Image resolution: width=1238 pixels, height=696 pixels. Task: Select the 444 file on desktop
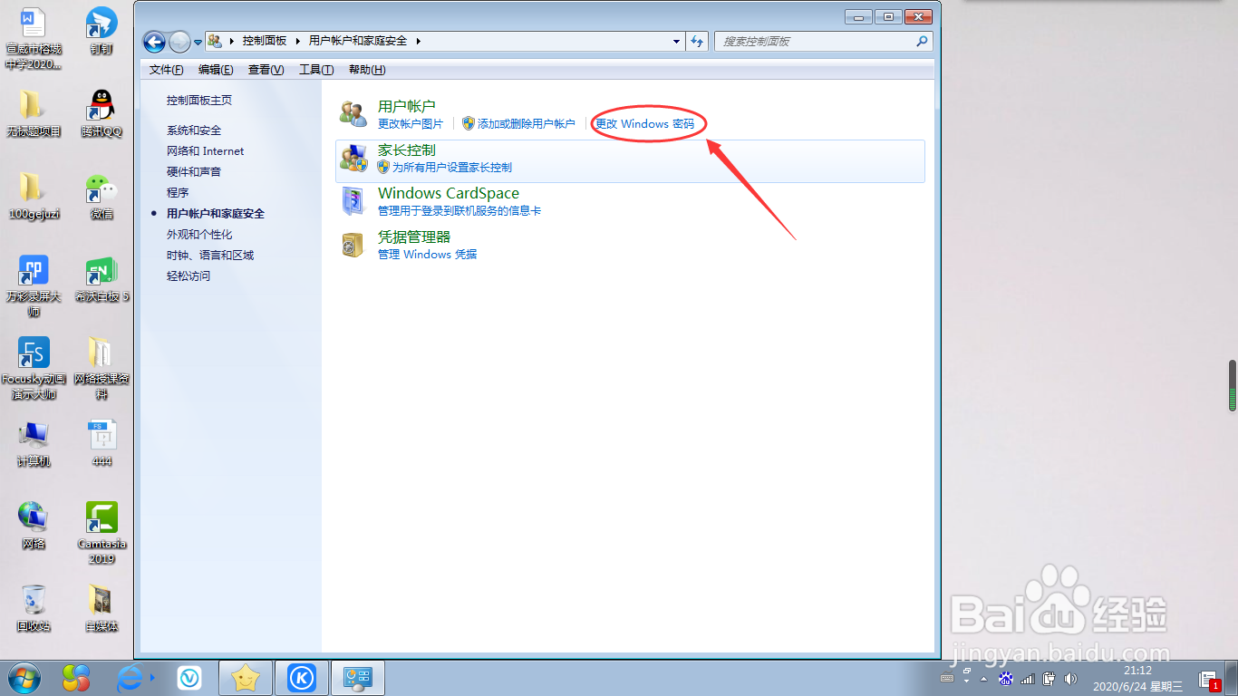click(x=102, y=442)
